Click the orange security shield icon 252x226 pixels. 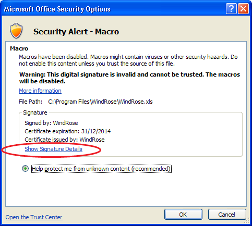[16, 31]
